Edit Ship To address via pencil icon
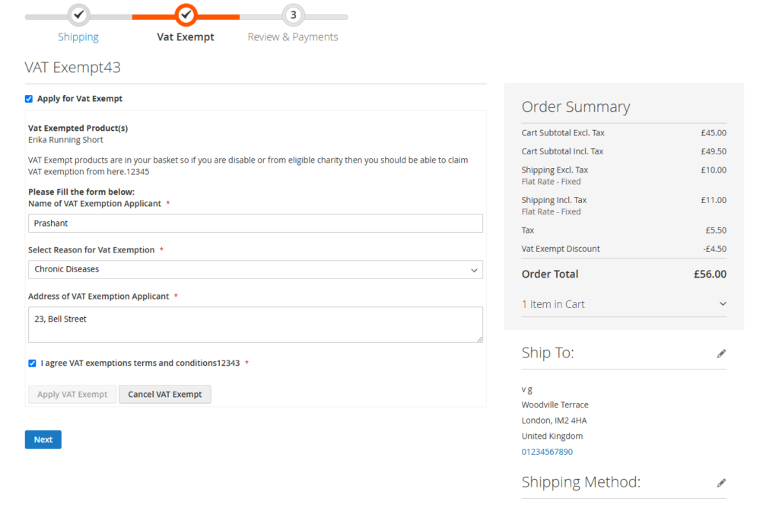 721,354
